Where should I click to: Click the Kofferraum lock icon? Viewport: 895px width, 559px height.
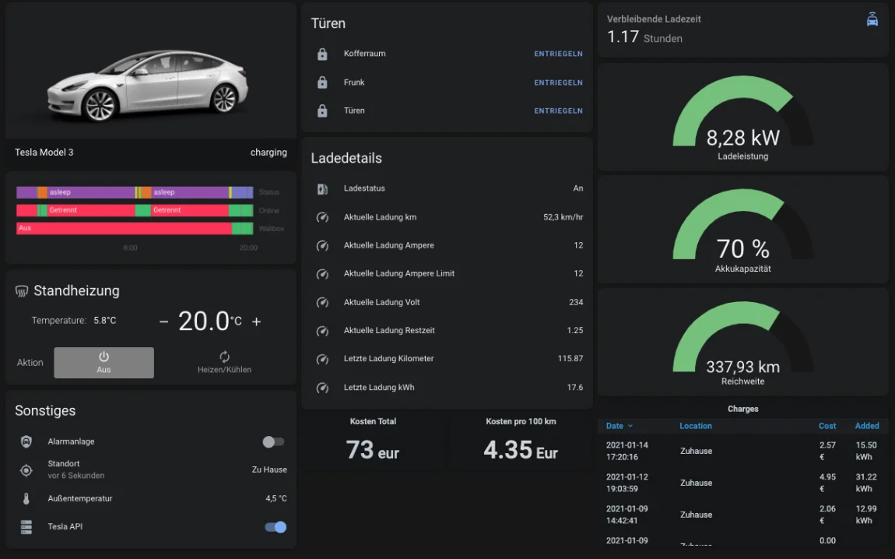pyautogui.click(x=322, y=54)
